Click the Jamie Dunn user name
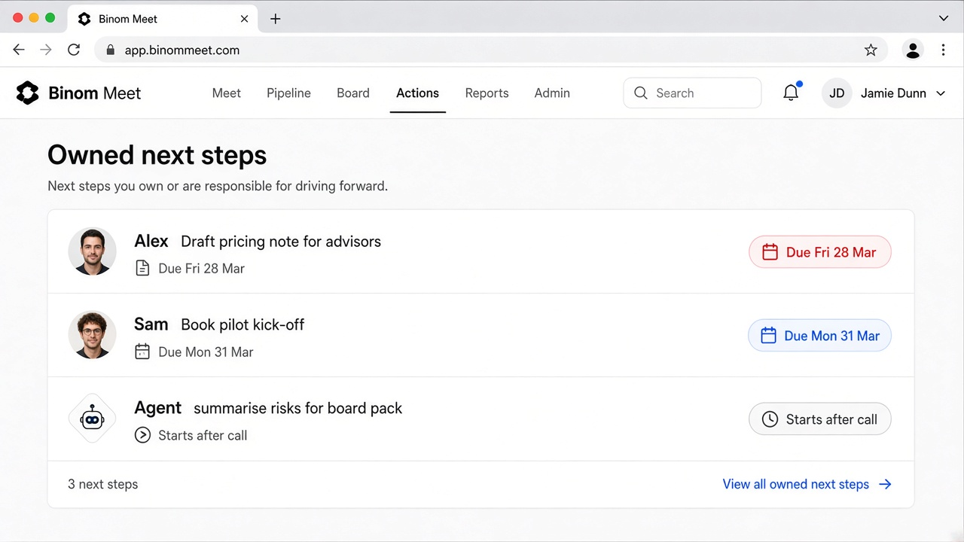This screenshot has width=964, height=542. point(893,93)
